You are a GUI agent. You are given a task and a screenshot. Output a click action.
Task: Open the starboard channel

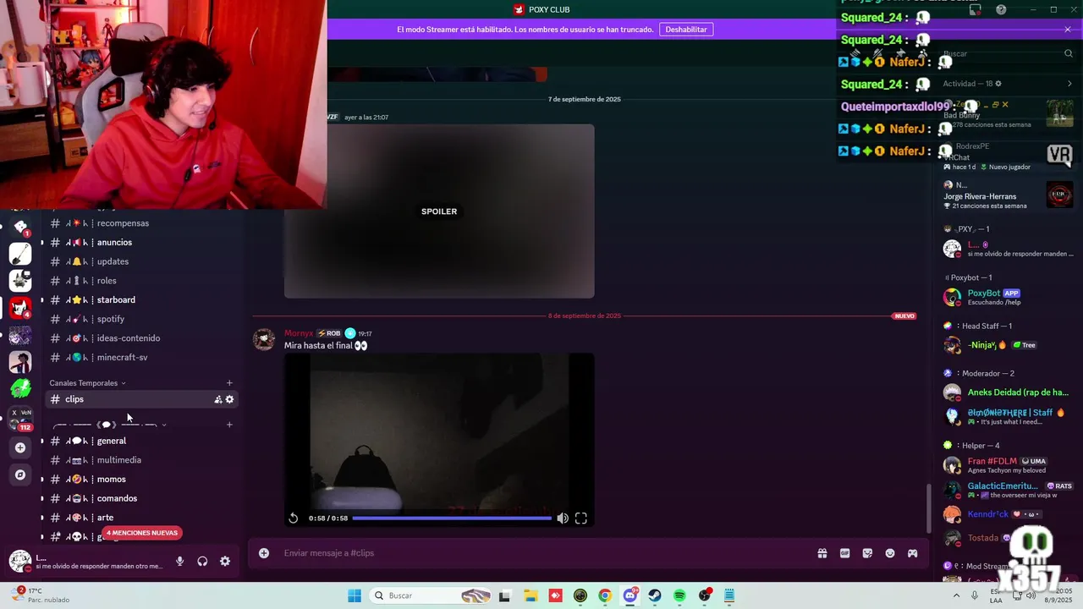[142, 299]
